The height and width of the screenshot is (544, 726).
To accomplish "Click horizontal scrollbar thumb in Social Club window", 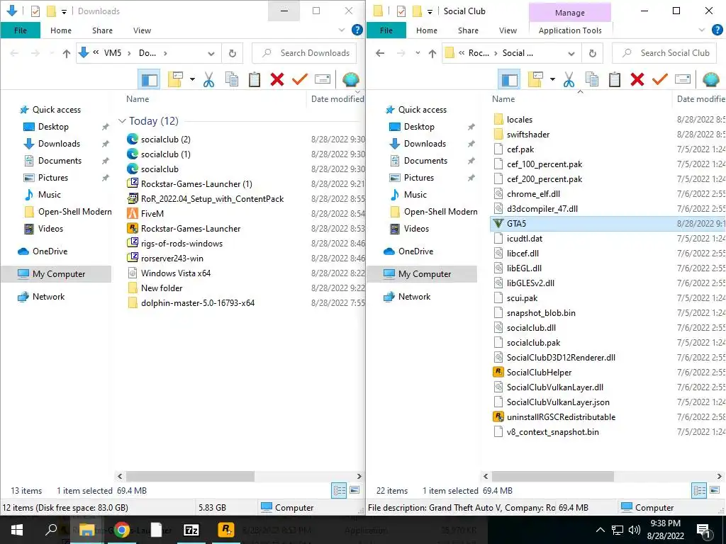I will click(552, 476).
